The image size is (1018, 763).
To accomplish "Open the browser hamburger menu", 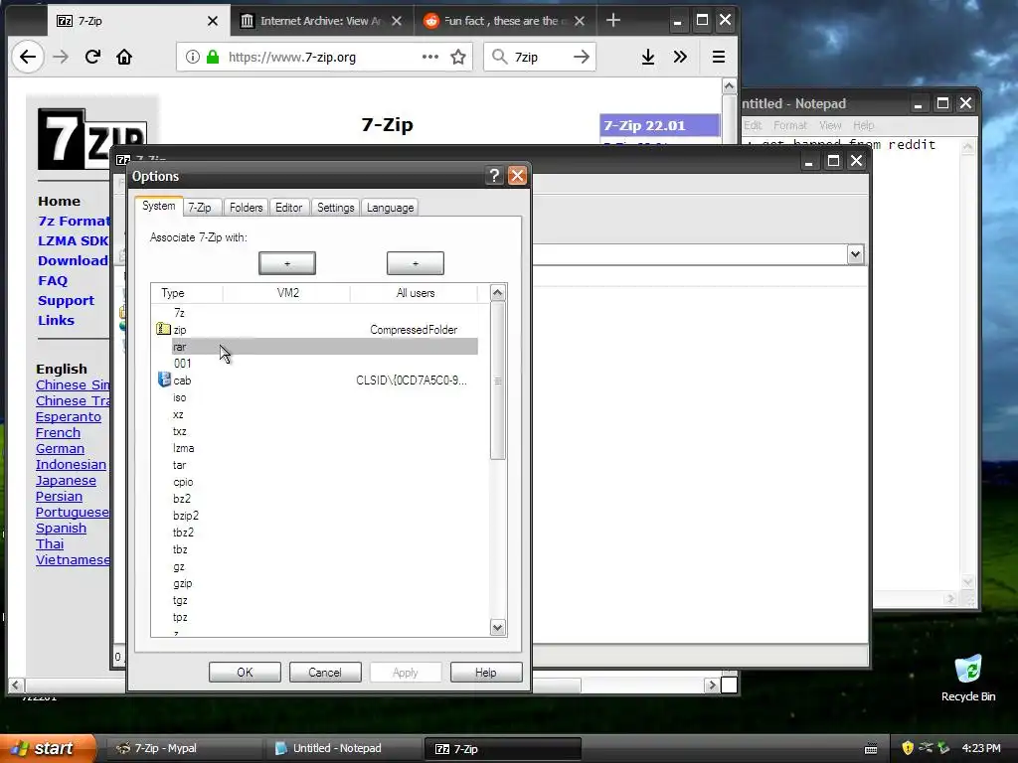I will pyautogui.click(x=718, y=57).
